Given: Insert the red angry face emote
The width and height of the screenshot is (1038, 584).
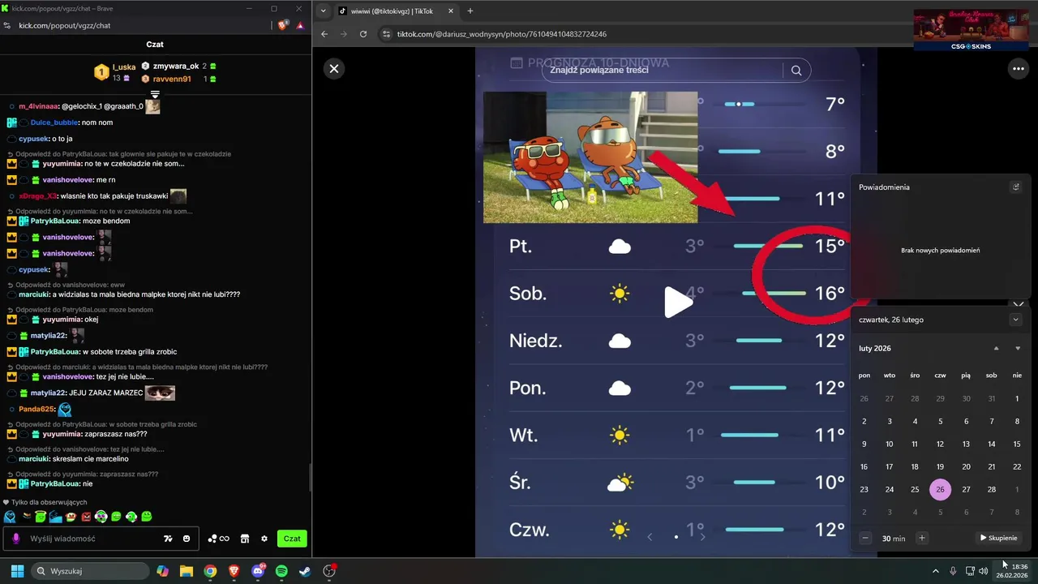Looking at the screenshot, I should [86, 517].
